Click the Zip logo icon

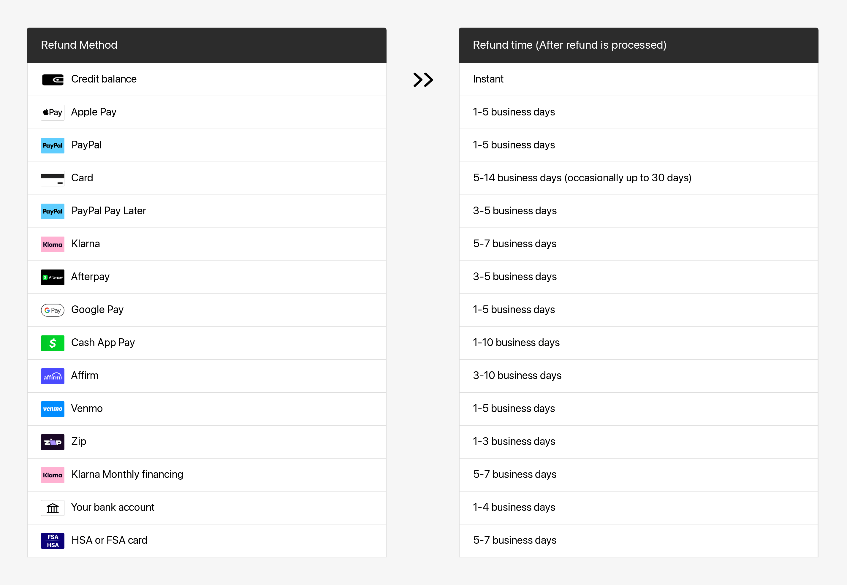tap(53, 442)
